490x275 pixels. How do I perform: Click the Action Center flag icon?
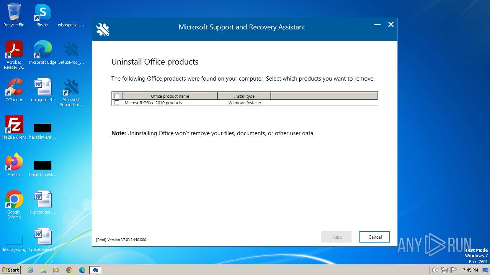click(454, 270)
